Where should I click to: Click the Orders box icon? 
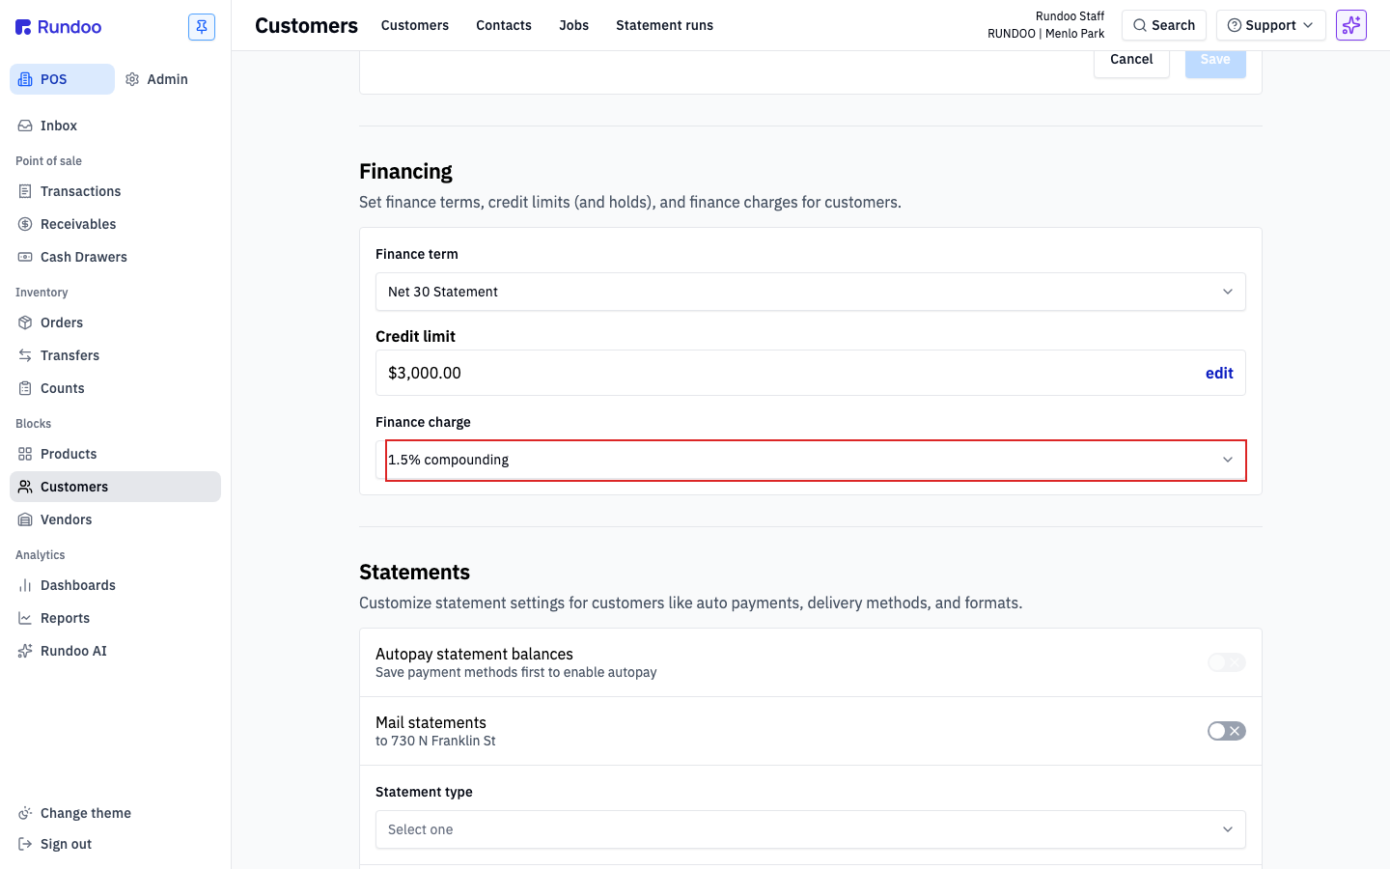(x=25, y=322)
